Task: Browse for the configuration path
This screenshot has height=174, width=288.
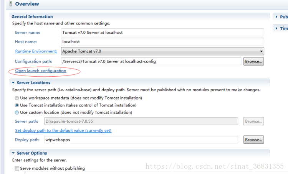Action: 253,61
